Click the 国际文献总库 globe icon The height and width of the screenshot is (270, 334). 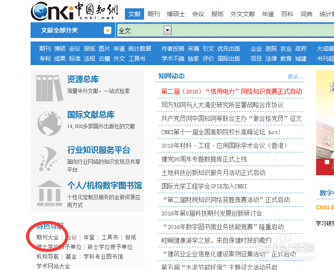[x=49, y=123]
